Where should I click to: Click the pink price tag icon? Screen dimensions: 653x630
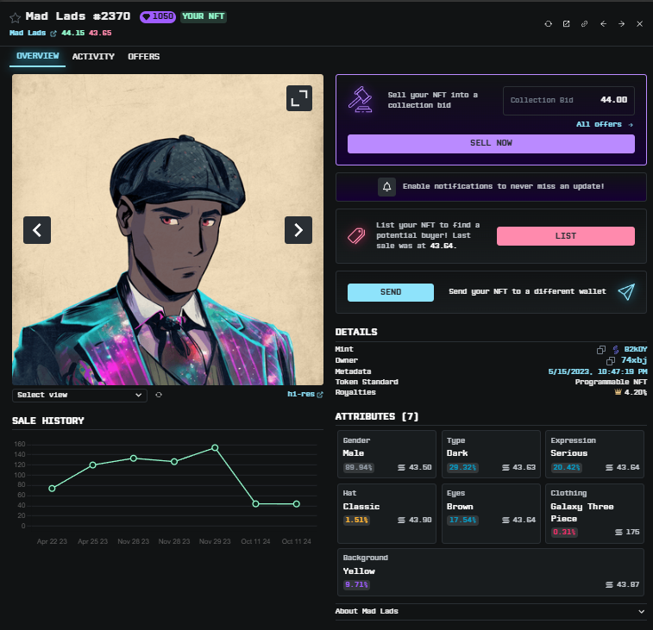click(x=356, y=235)
